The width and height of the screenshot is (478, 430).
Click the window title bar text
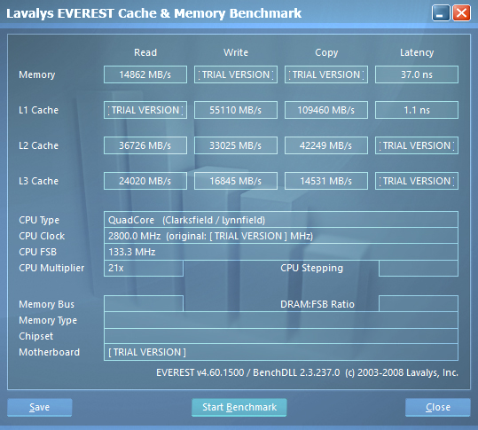(154, 13)
